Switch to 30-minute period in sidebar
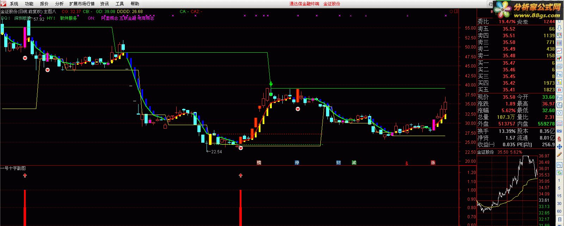The height and width of the screenshot is (226, 564). (x=559, y=204)
